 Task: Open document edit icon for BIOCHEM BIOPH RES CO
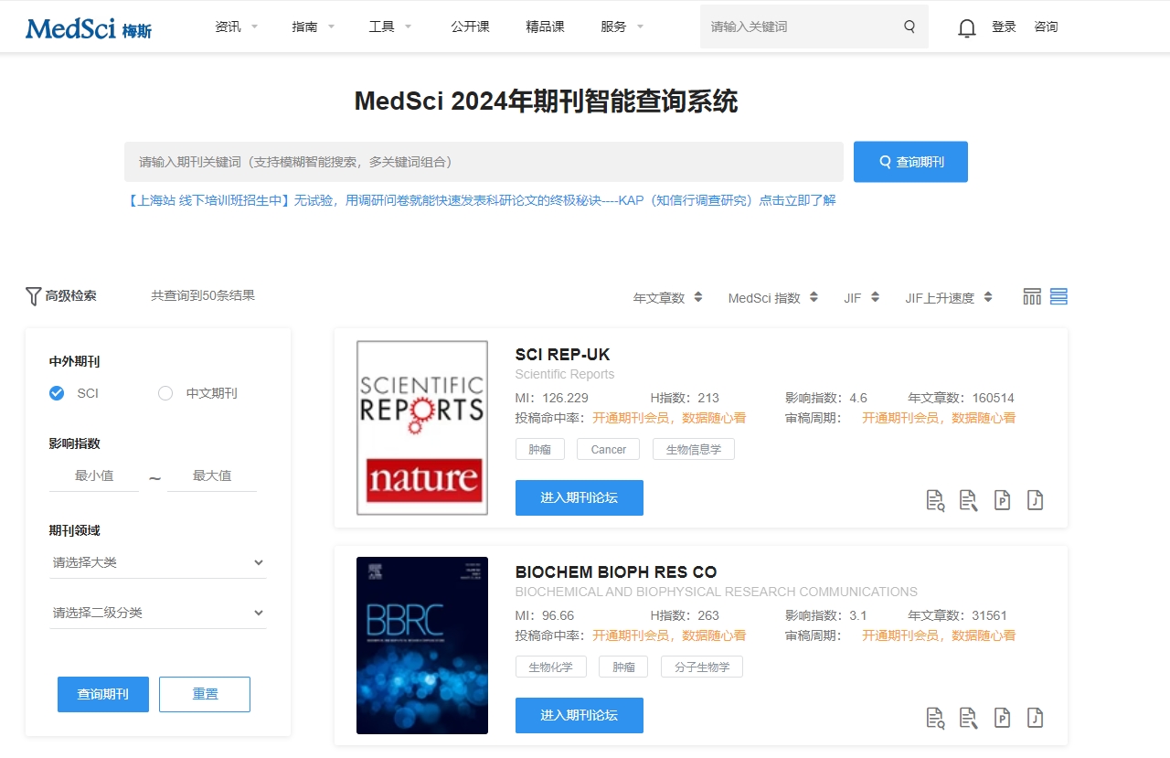pos(968,718)
